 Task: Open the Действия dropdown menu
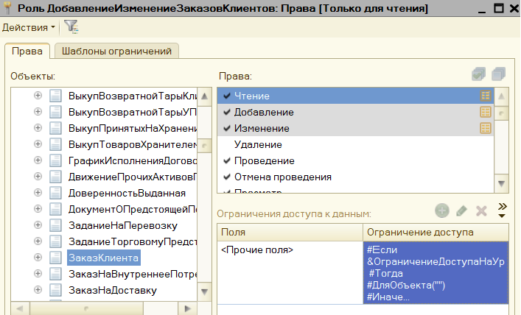(29, 27)
